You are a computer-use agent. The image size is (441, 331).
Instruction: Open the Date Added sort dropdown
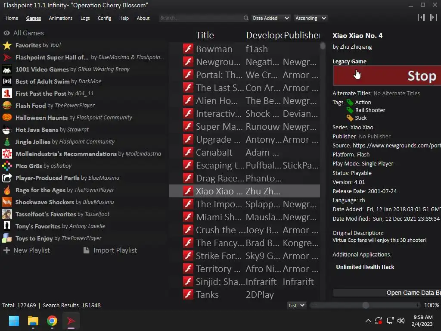270,18
